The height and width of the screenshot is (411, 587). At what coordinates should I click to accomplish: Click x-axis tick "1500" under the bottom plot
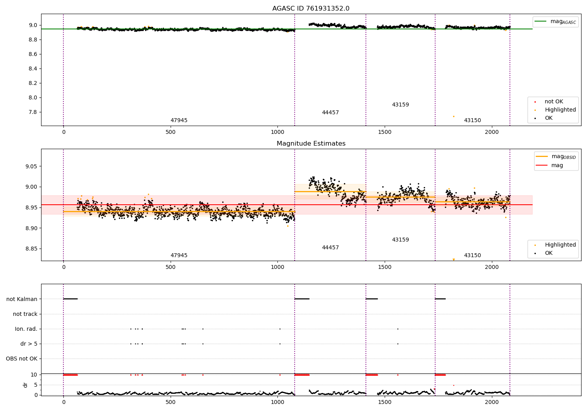tap(385, 402)
